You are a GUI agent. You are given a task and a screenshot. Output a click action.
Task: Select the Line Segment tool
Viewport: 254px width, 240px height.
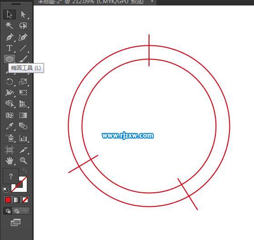click(23, 48)
